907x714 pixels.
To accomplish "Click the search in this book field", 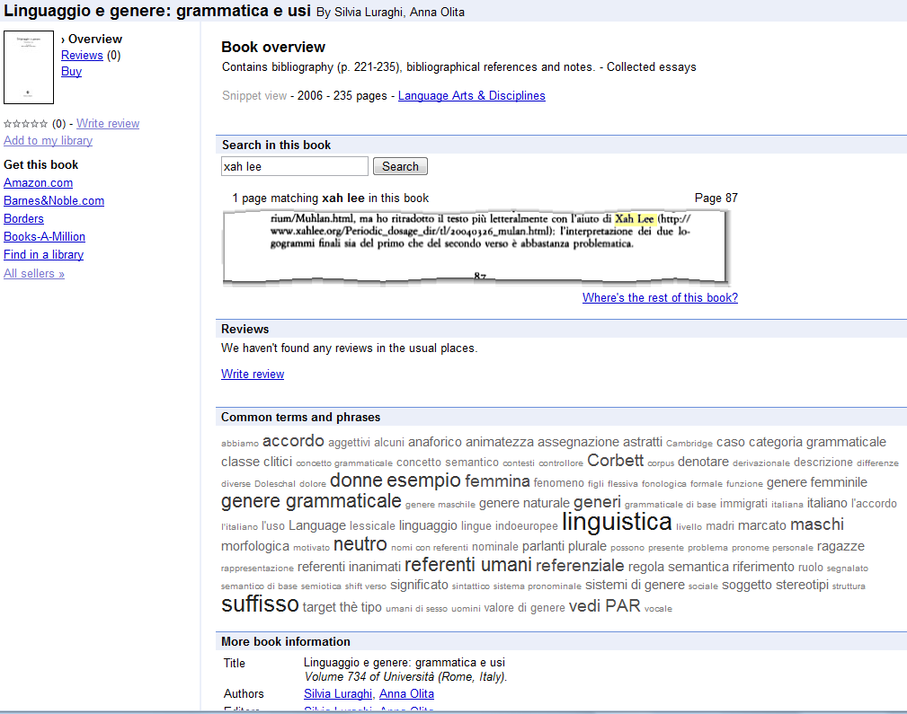I will [x=294, y=166].
